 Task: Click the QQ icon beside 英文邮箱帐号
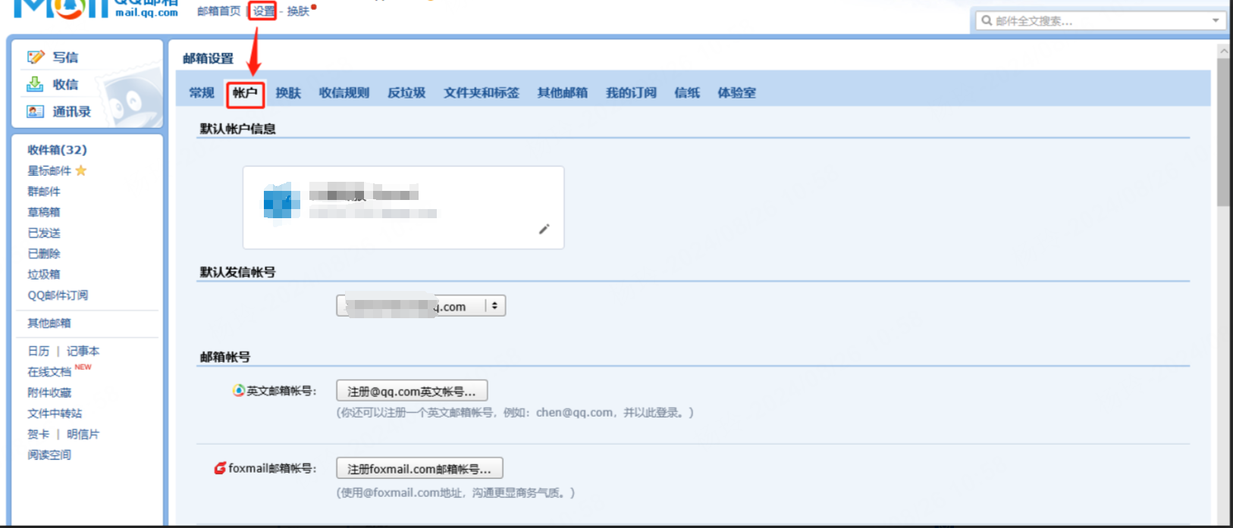(239, 390)
